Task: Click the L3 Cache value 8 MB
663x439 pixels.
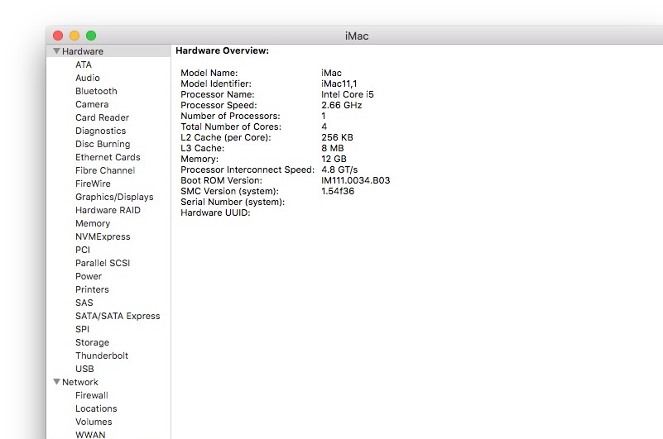Action: pyautogui.click(x=333, y=148)
